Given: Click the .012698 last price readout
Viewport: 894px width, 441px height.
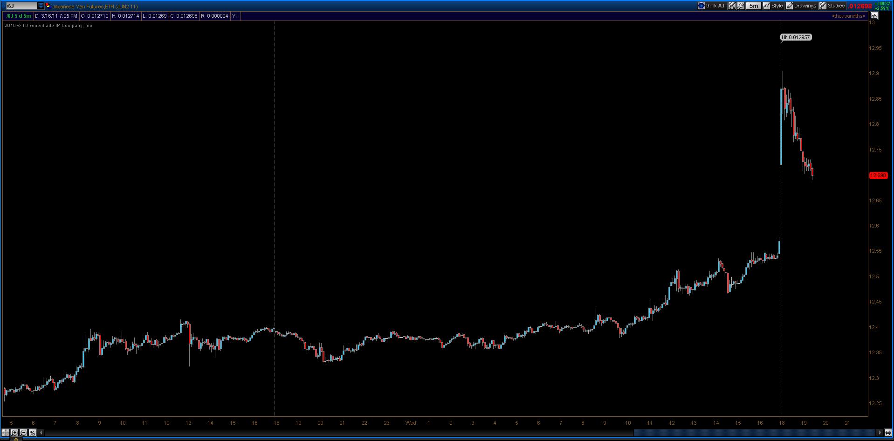Looking at the screenshot, I should click(860, 6).
